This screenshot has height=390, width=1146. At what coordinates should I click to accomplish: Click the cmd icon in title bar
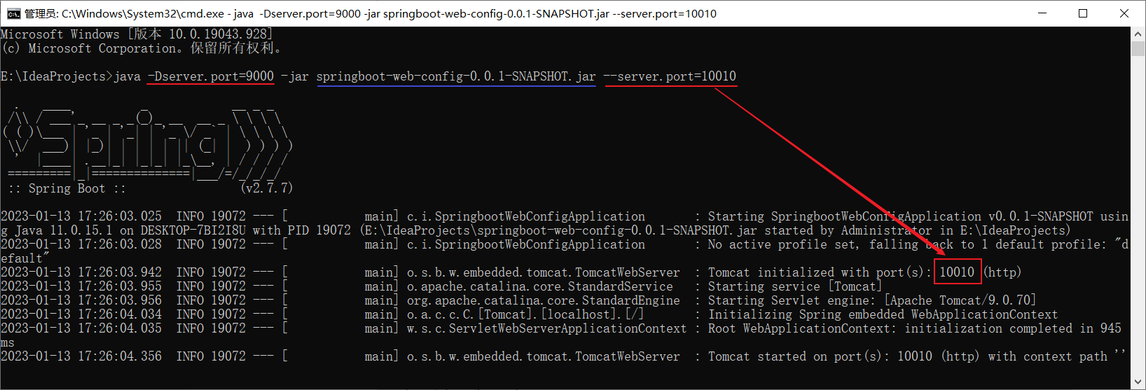coord(13,13)
